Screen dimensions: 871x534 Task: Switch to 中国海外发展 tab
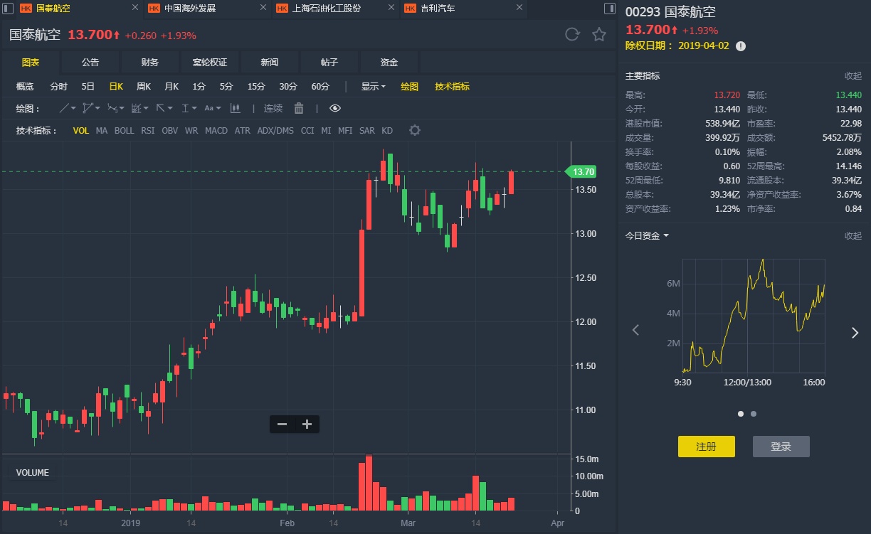207,9
